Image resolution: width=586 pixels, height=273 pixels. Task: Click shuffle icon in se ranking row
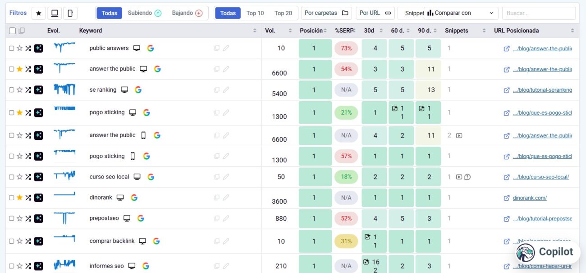[x=28, y=90]
